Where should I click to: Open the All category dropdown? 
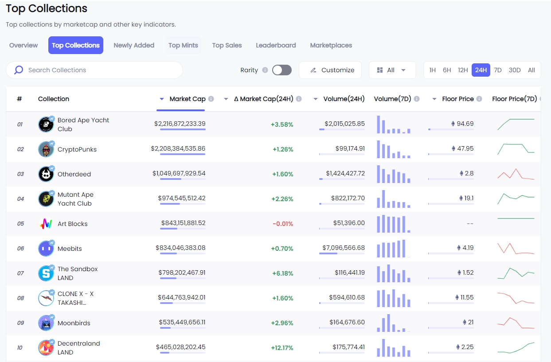[392, 70]
